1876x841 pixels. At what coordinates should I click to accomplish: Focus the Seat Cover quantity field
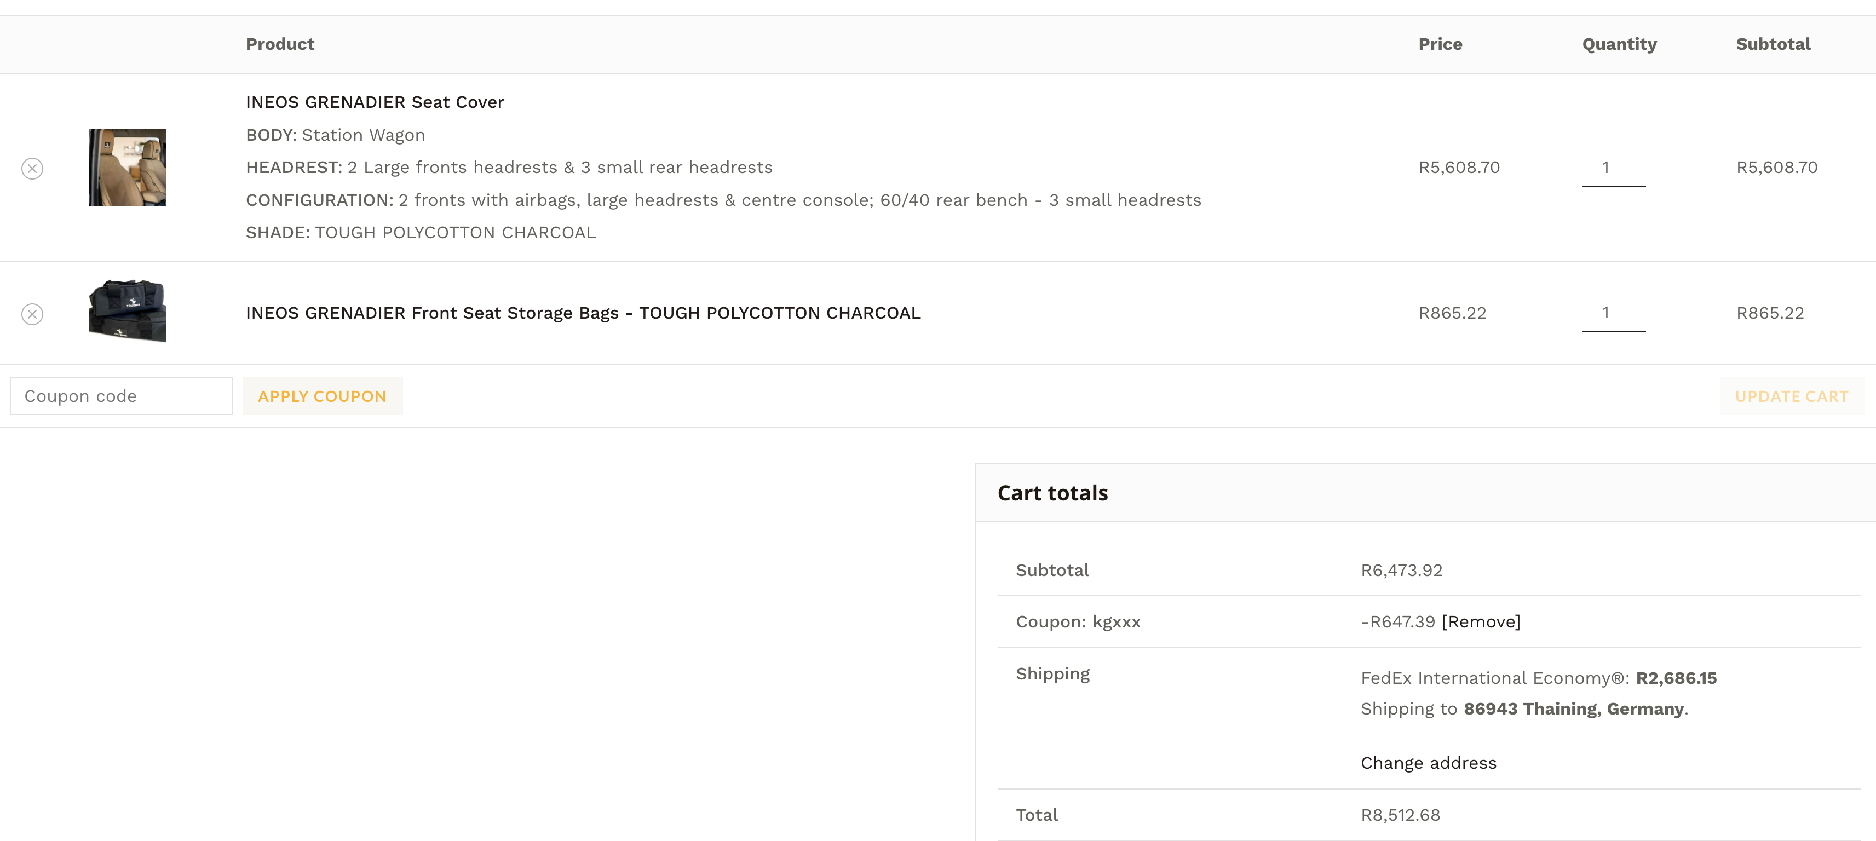(1614, 168)
